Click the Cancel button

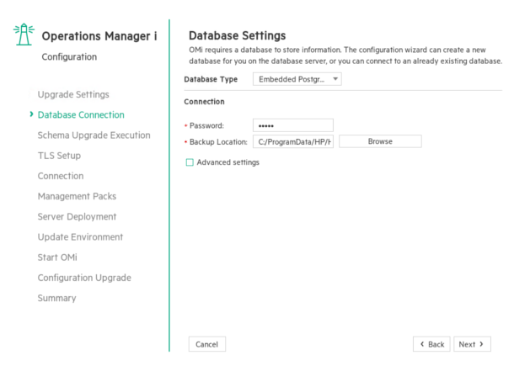coord(206,344)
